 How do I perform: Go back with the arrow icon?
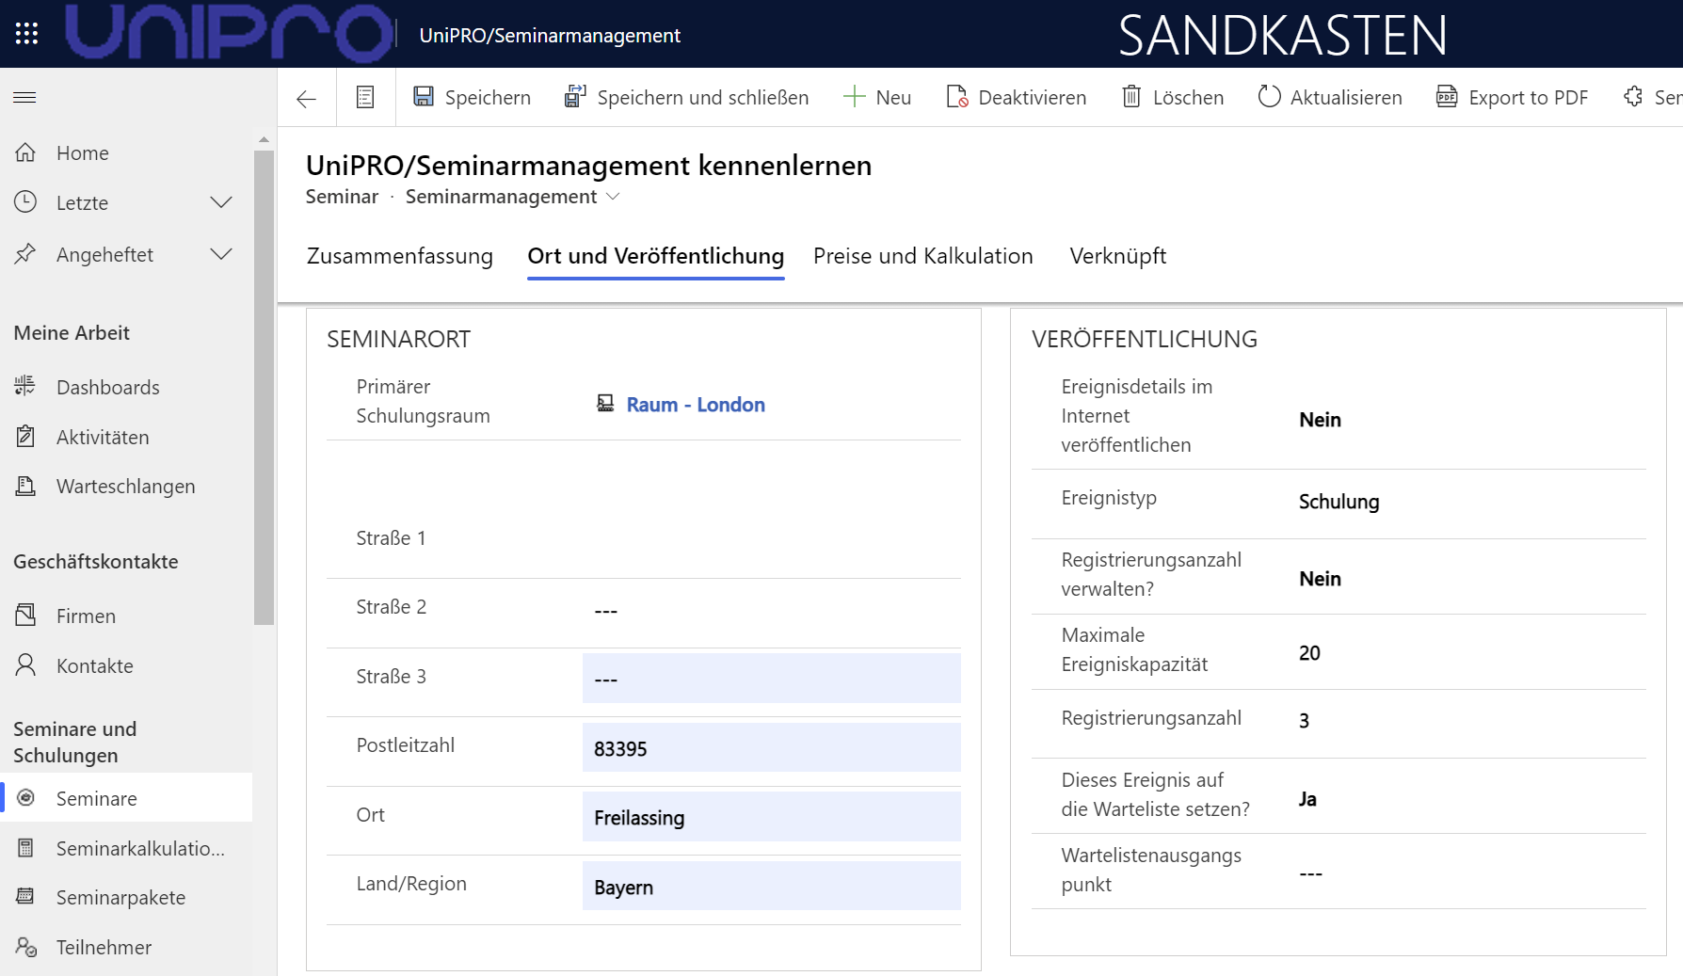click(306, 98)
